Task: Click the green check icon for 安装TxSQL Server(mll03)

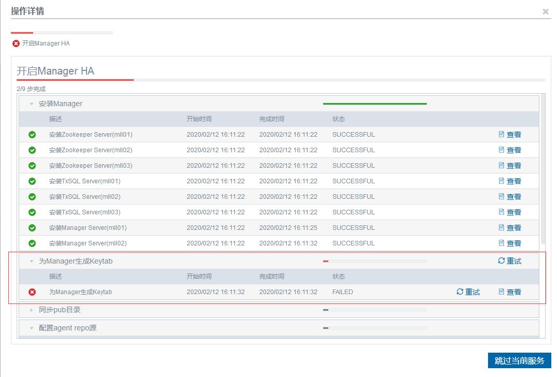Action: pos(32,212)
